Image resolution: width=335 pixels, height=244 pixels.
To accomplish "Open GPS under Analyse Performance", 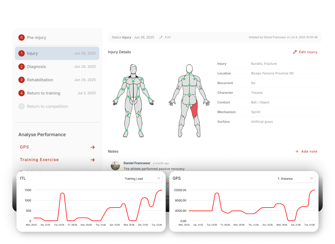I will coord(24,147).
